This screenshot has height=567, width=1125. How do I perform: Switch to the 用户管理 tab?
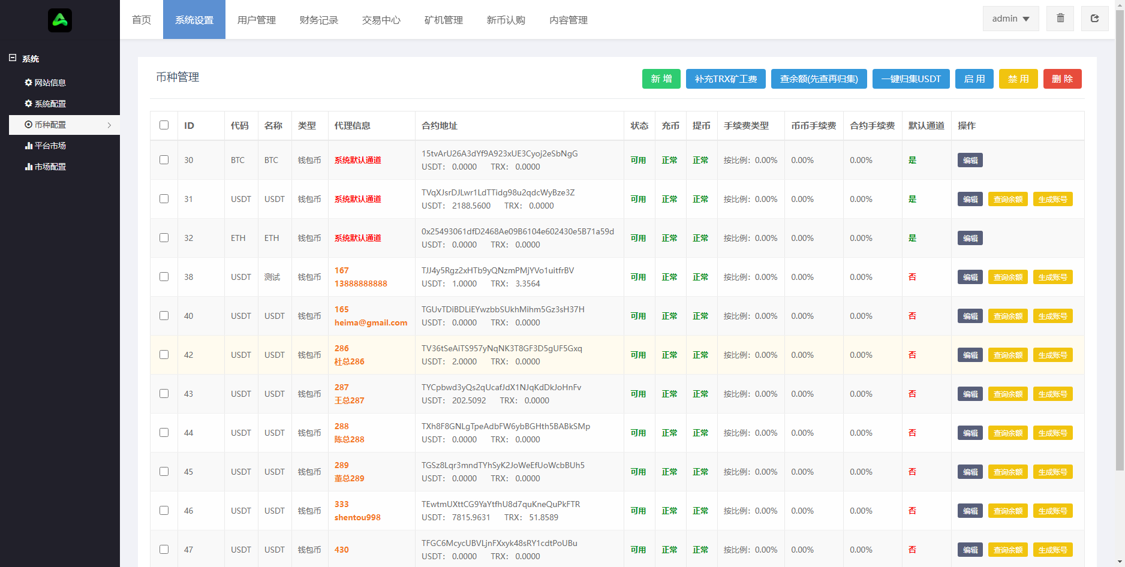[257, 19]
